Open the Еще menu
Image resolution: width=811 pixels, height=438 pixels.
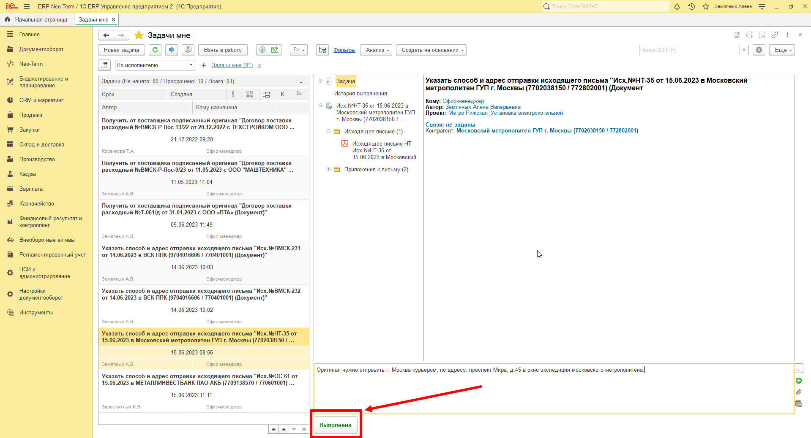point(782,50)
